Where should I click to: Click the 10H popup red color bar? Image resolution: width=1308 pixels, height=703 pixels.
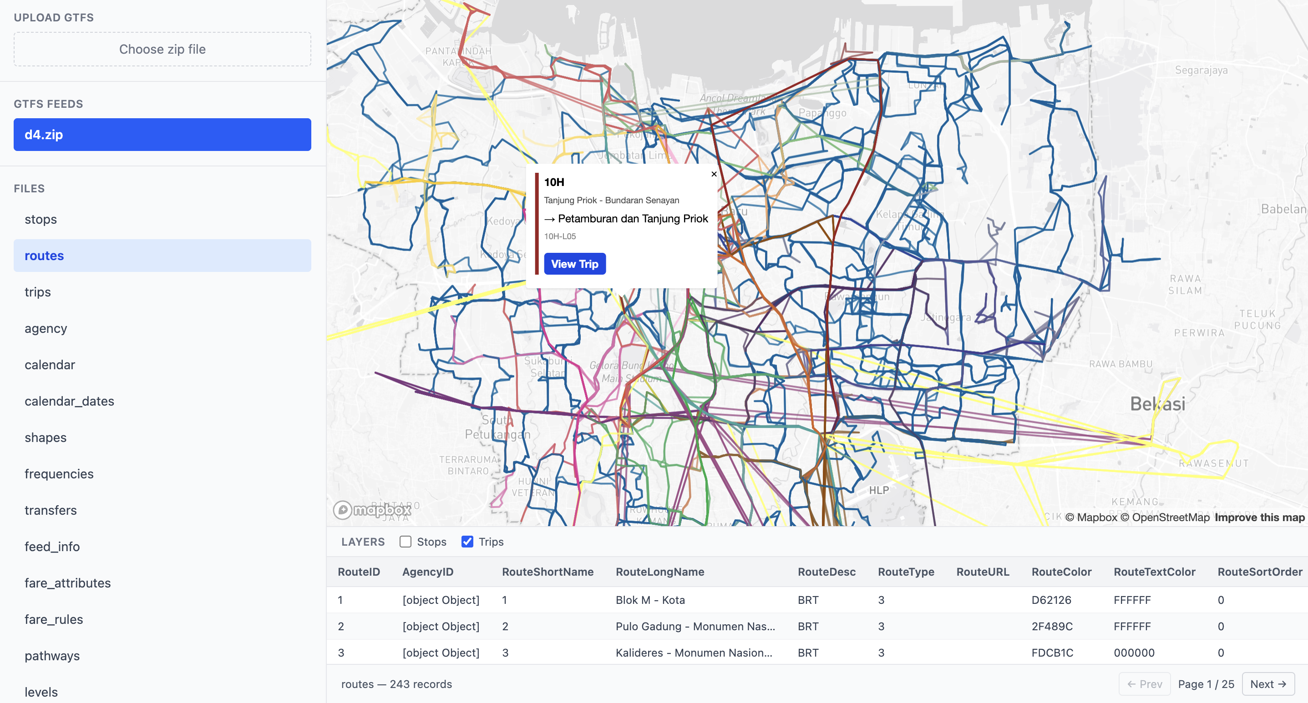(x=537, y=223)
